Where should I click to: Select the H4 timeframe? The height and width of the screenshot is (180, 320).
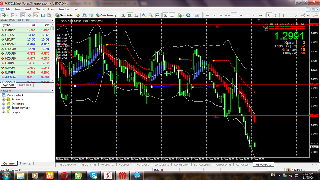coord(240,15)
